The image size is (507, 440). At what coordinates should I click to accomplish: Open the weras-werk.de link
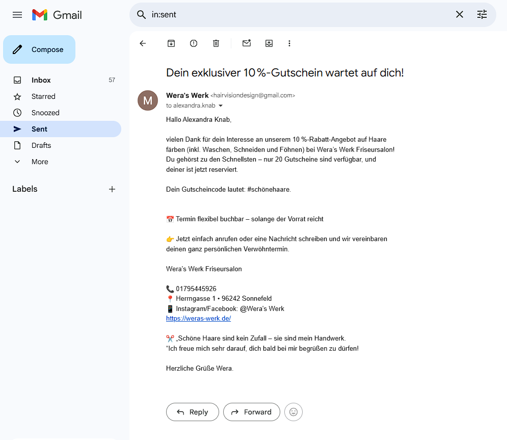click(198, 319)
